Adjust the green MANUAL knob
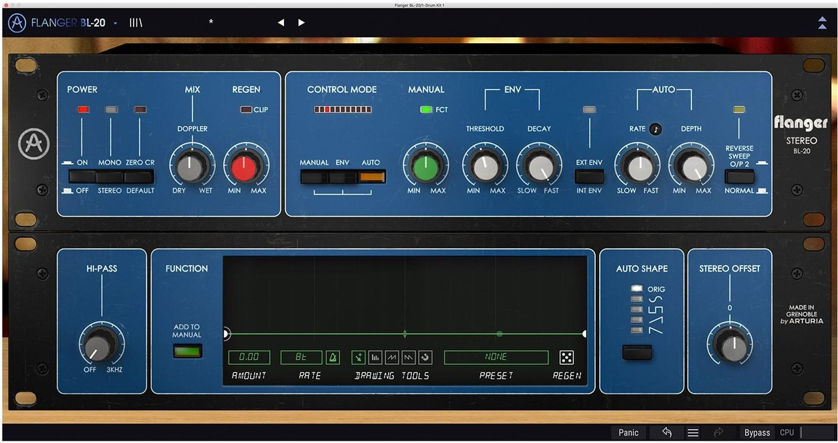This screenshot has height=443, width=838. click(426, 166)
